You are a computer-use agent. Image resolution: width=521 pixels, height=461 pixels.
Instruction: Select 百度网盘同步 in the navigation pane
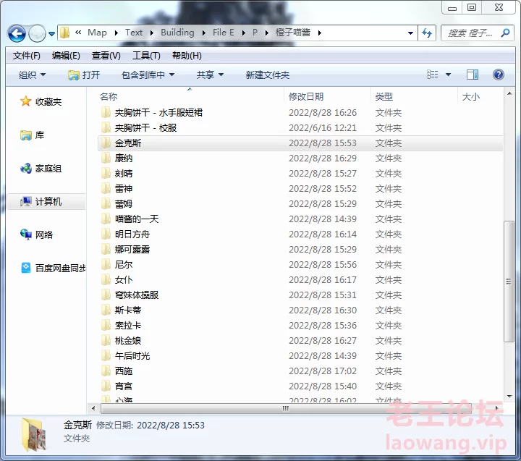point(53,268)
